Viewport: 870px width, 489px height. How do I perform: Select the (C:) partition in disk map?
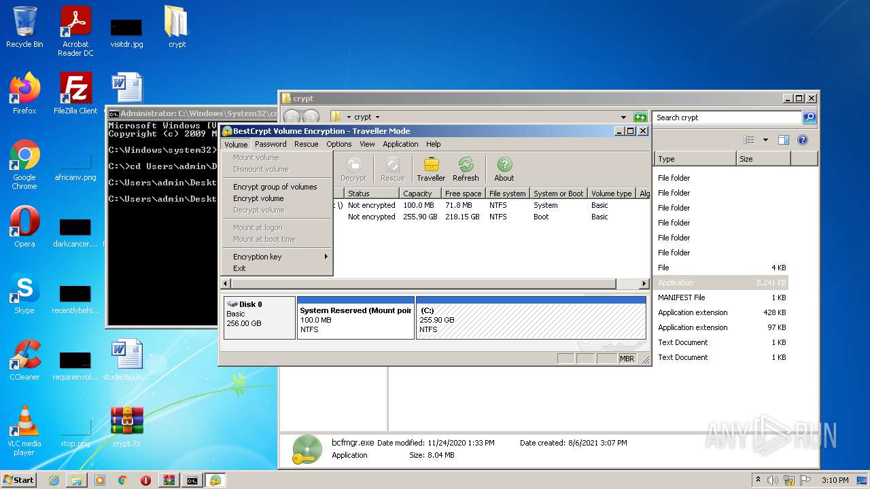[x=531, y=317]
